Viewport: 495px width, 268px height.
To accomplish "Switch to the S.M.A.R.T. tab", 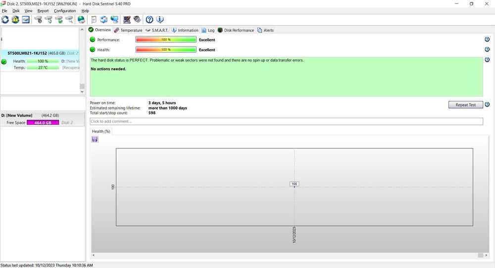I will pos(157,30).
